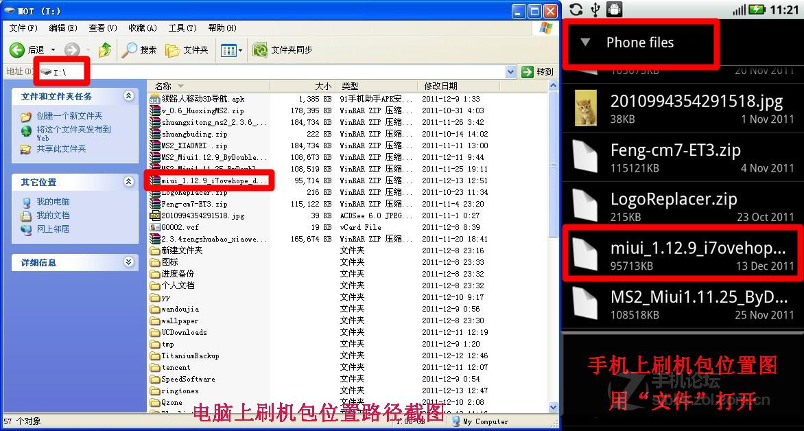Collapse the 其它位置 panel
The image size is (804, 431).
(x=128, y=182)
